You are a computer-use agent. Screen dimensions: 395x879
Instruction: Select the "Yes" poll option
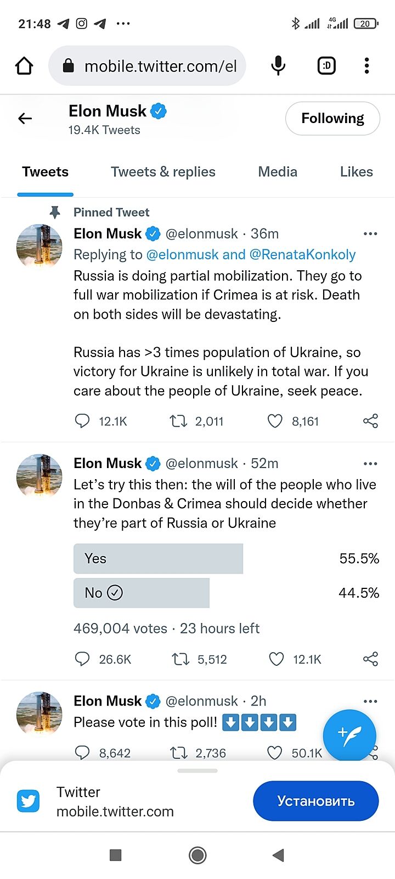(x=158, y=559)
